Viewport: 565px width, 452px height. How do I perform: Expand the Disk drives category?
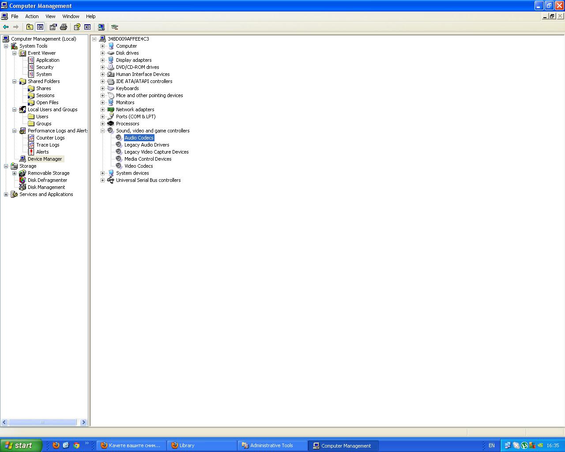pos(102,53)
